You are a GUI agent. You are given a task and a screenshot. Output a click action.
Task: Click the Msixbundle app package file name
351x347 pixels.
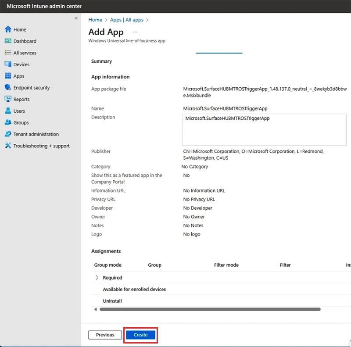point(265,92)
